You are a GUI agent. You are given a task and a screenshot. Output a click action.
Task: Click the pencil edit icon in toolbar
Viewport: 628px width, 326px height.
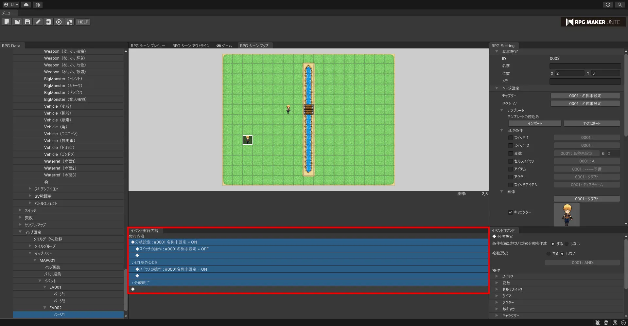38,22
